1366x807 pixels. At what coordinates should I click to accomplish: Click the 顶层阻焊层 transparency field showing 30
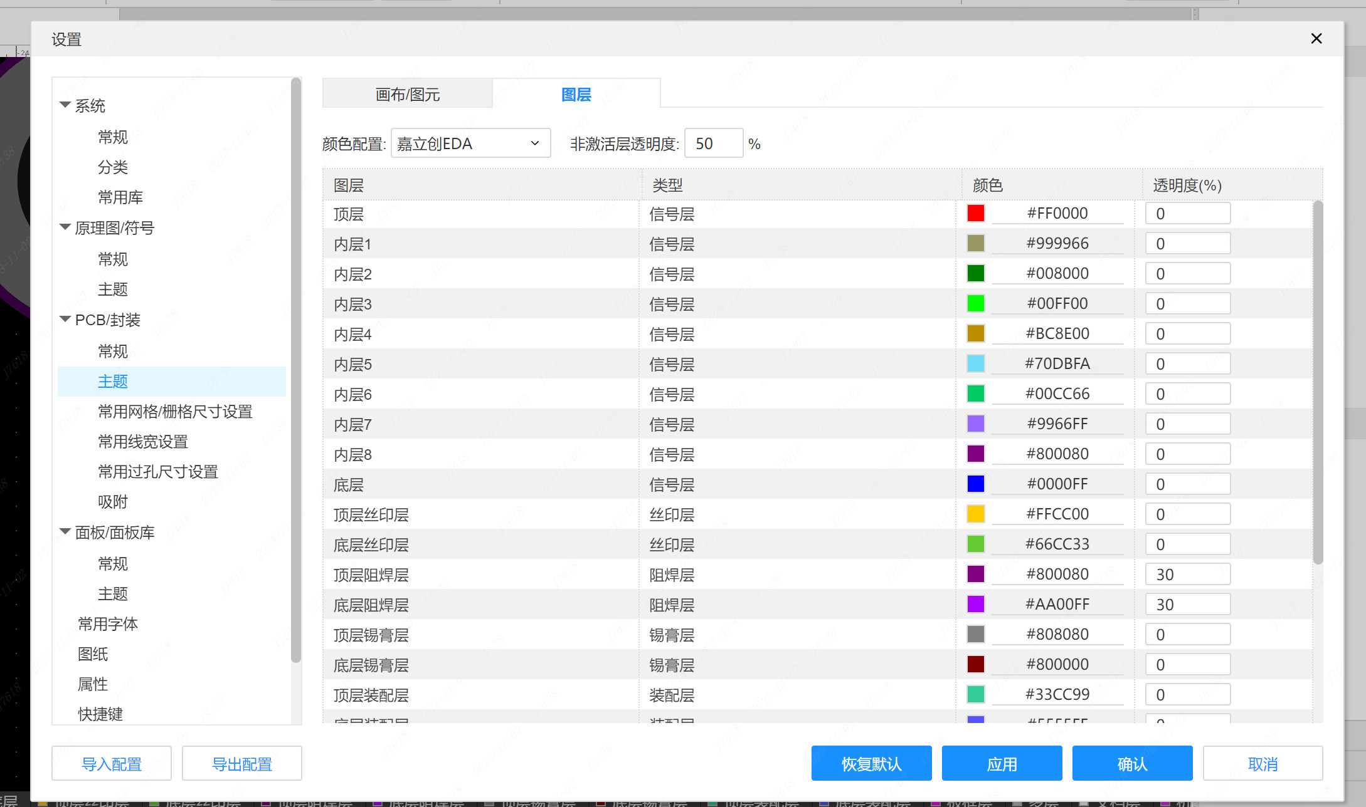coord(1188,574)
